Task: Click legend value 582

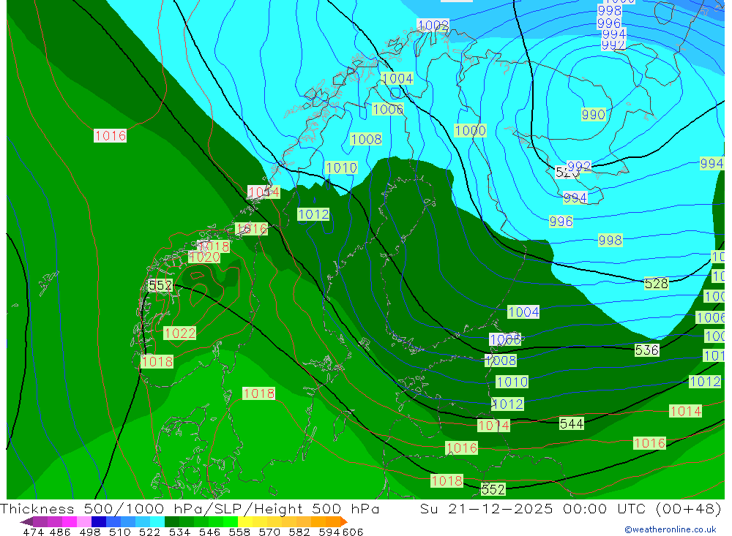Action: (299, 532)
